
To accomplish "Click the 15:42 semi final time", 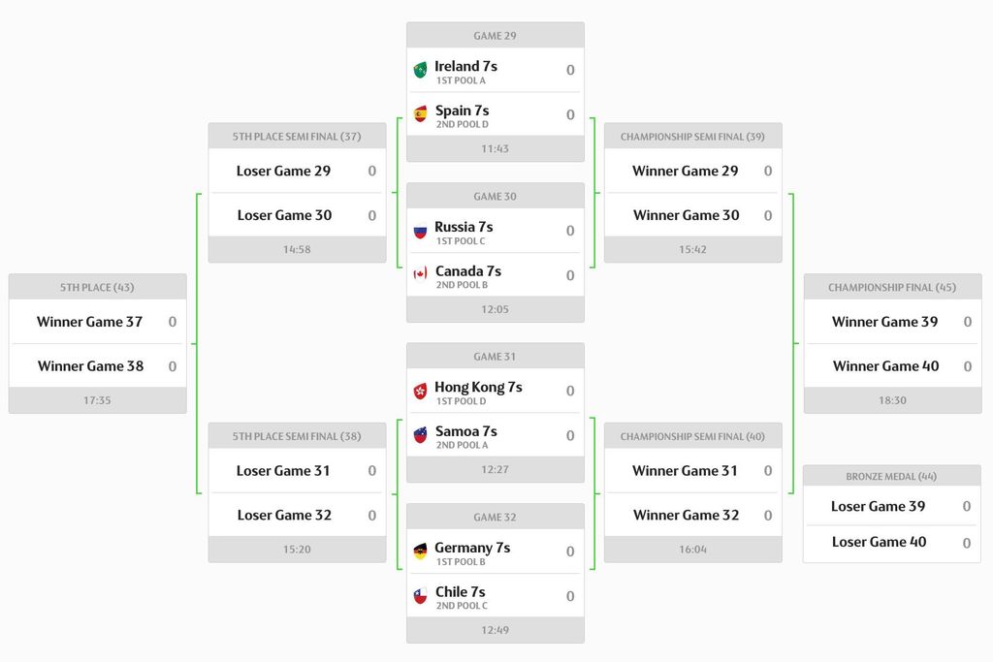I will coord(692,250).
